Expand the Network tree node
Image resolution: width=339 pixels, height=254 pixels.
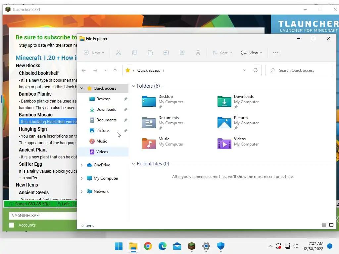82,191
